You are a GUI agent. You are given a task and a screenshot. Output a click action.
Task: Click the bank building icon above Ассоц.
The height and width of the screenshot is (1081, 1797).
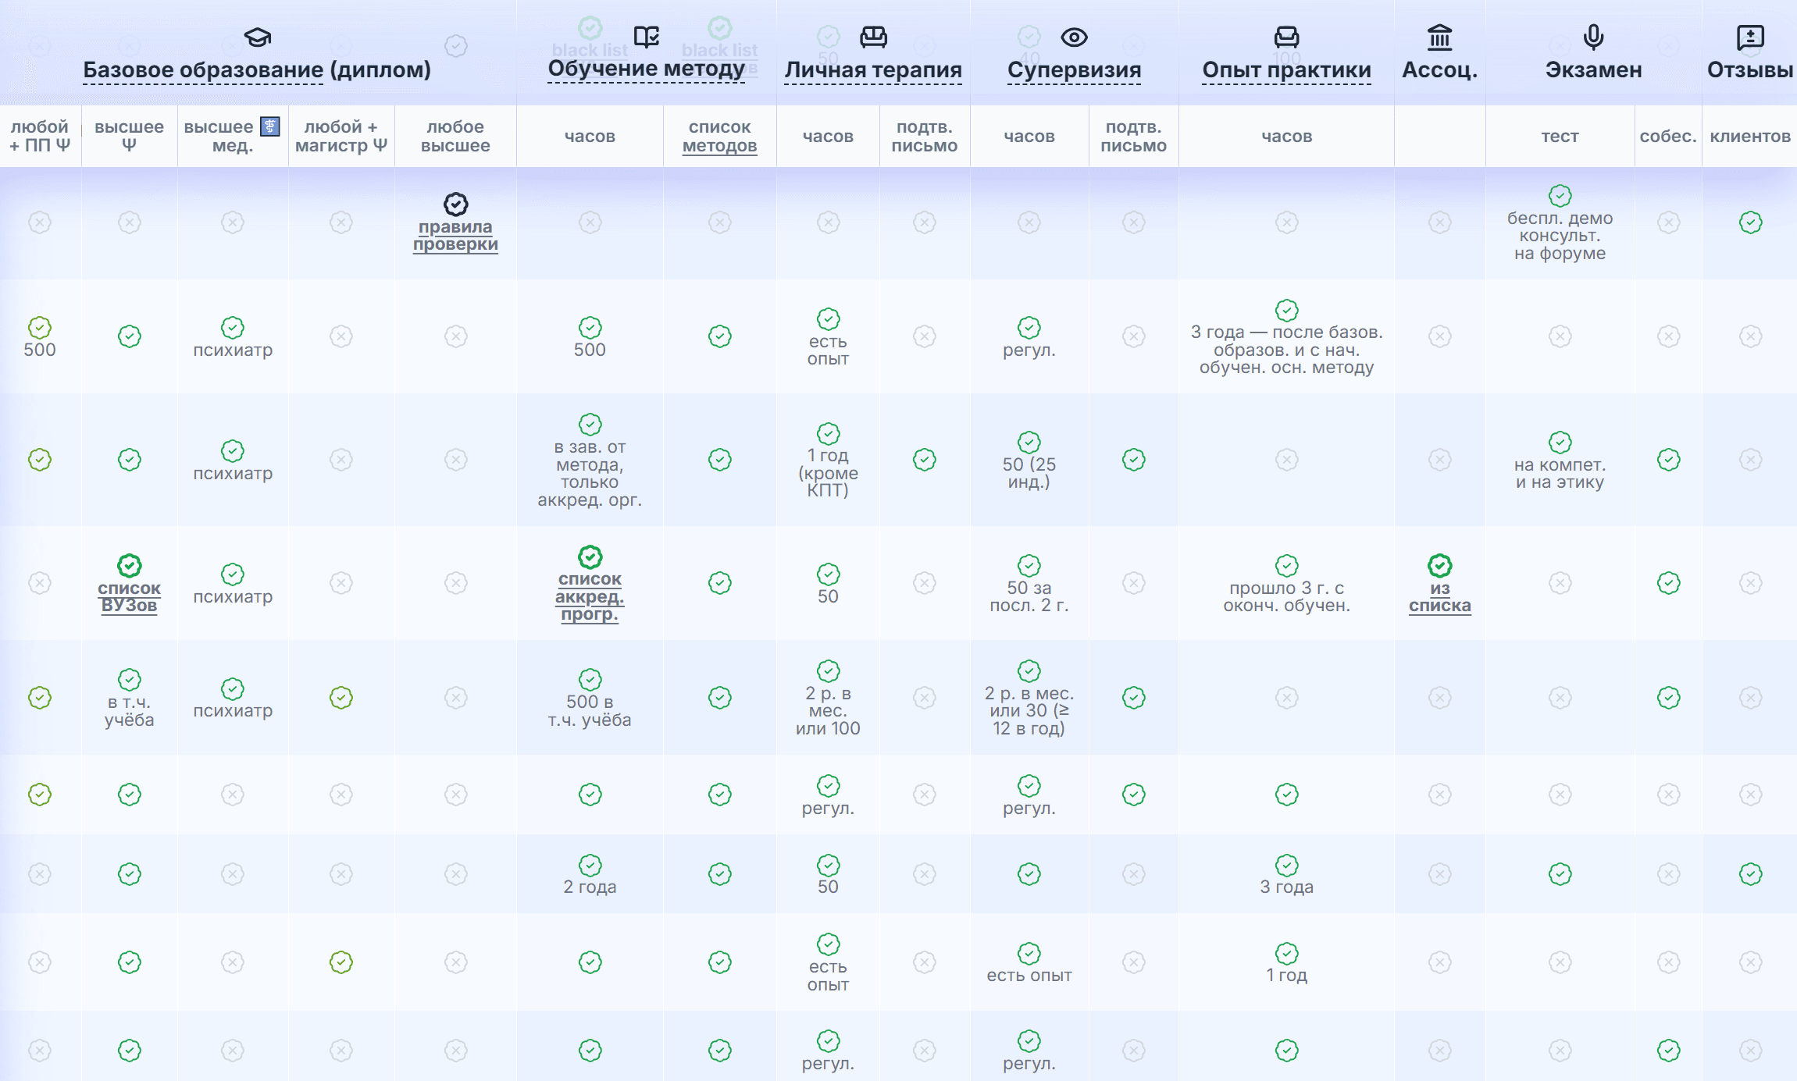coord(1439,37)
